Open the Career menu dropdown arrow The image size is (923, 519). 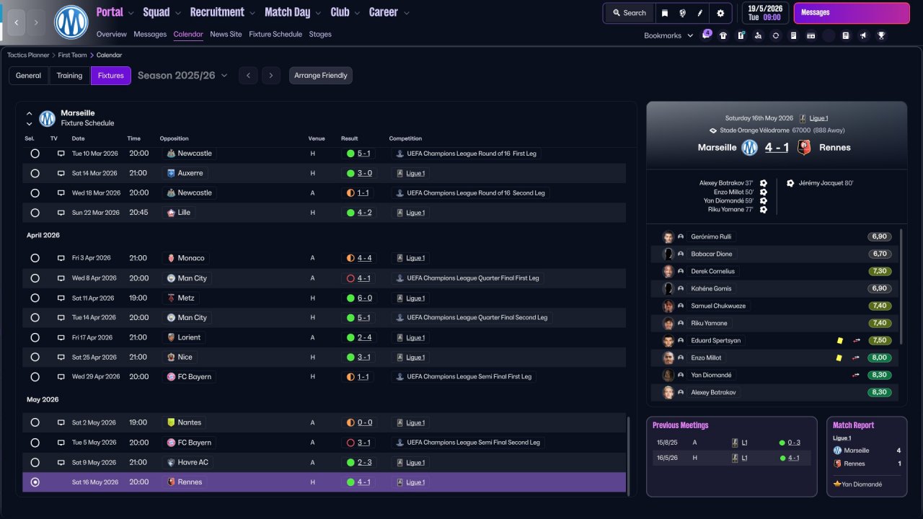tap(406, 13)
